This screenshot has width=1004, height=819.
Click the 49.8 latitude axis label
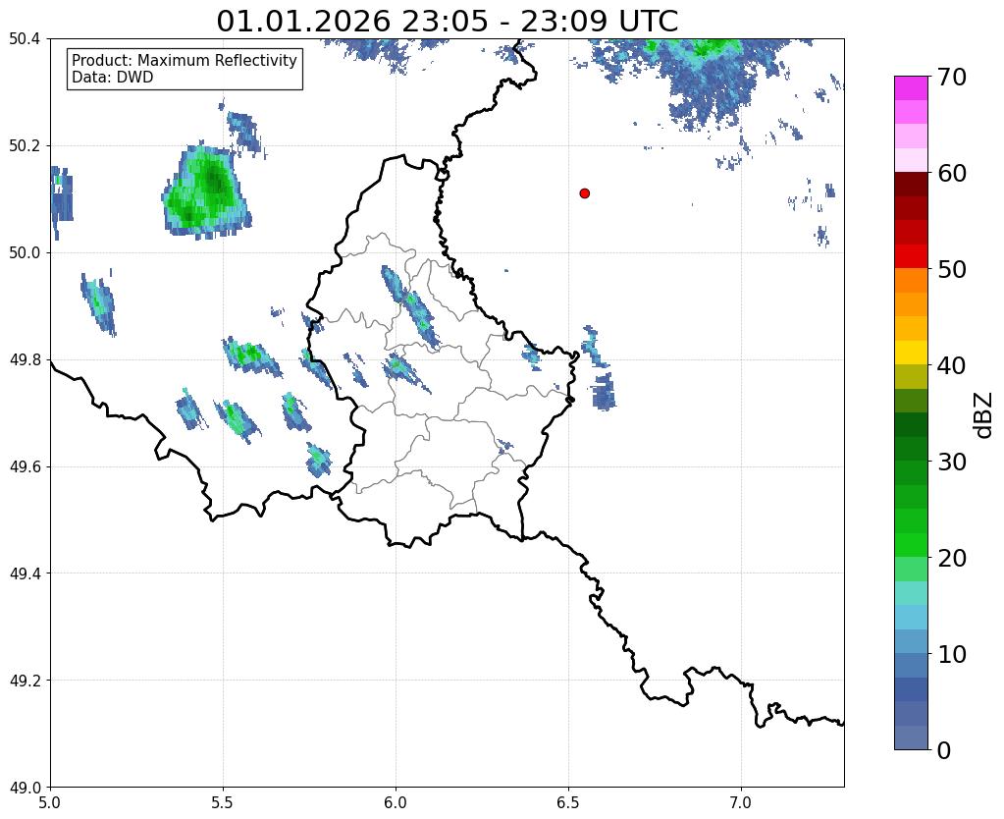click(x=25, y=360)
